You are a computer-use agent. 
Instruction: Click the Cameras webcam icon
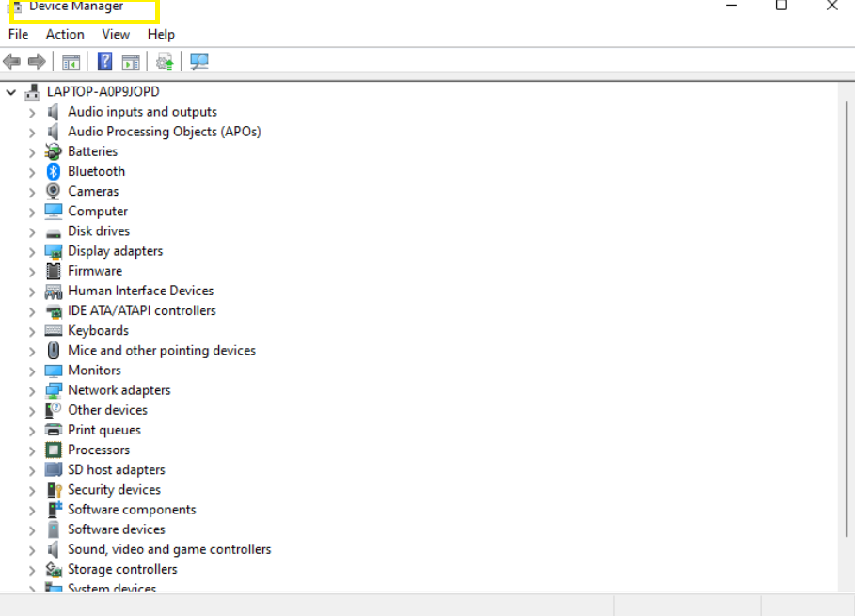click(x=53, y=191)
